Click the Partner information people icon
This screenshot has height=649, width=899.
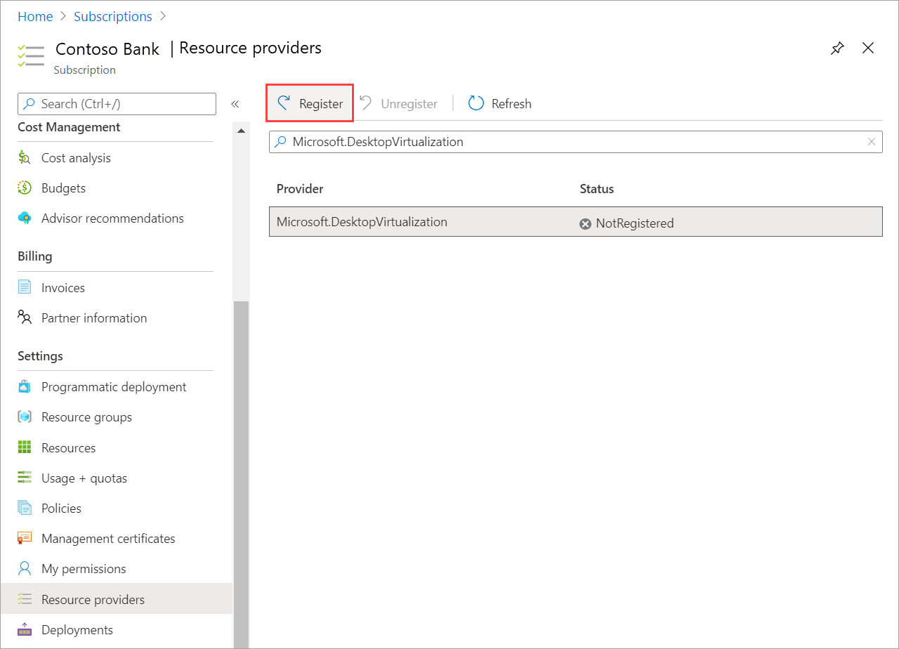pyautogui.click(x=25, y=317)
